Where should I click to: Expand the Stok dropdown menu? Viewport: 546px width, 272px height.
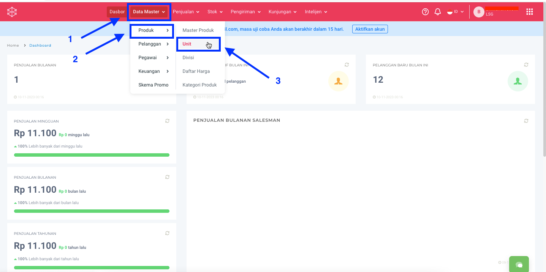tap(215, 12)
